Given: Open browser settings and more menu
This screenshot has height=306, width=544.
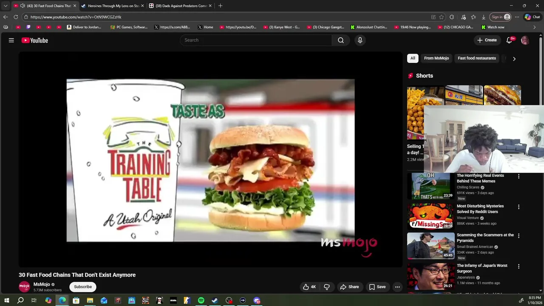Looking at the screenshot, I should [517, 17].
